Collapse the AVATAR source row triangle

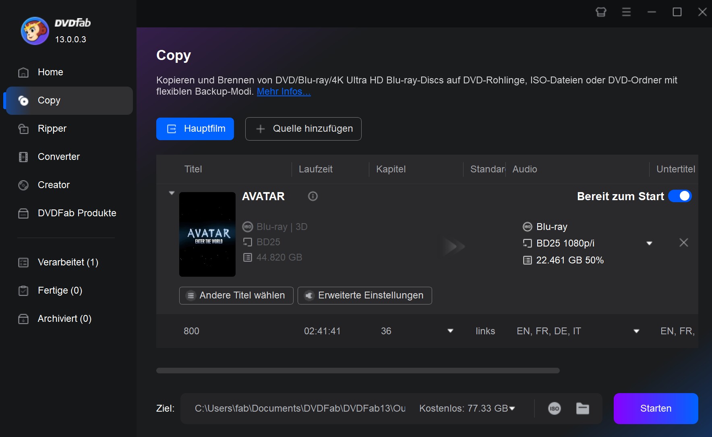(x=172, y=193)
